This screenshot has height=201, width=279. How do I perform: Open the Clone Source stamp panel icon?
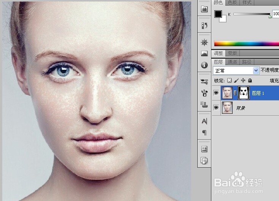[204, 104]
